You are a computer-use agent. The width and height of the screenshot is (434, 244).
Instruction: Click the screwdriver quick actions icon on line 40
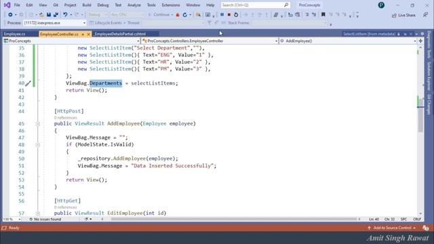(x=28, y=83)
